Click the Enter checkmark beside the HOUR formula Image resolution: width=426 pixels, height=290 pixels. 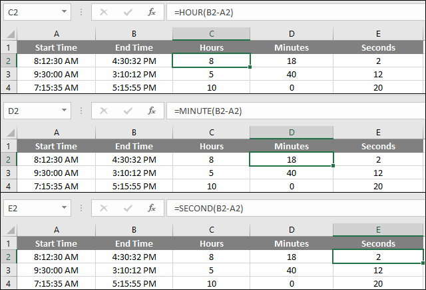tap(128, 12)
